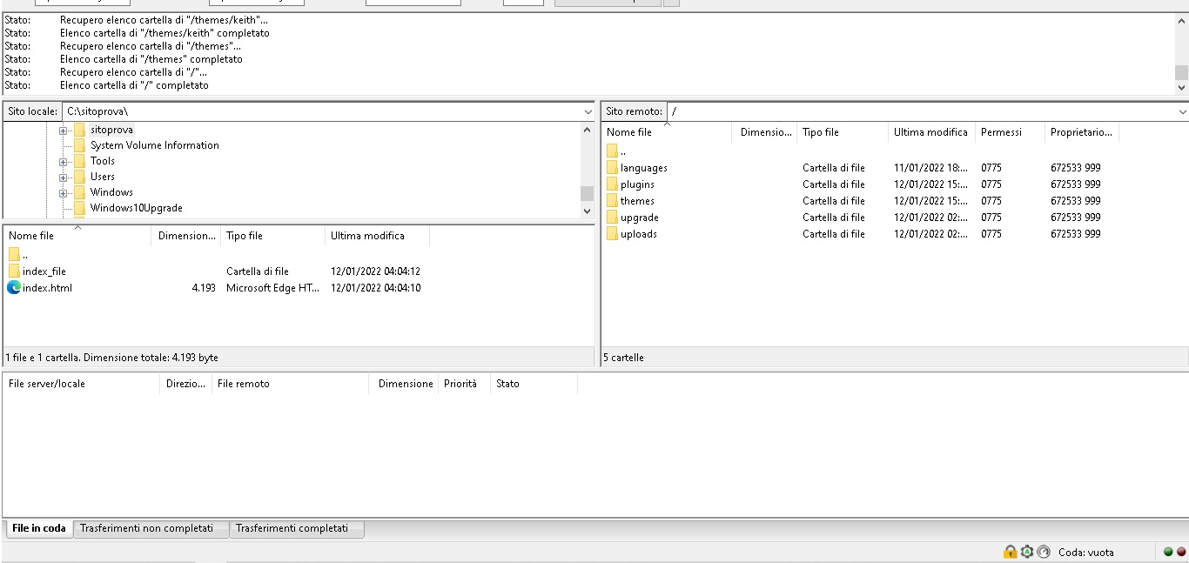
Task: Sort remote list by Ultima modifica column
Action: (931, 132)
